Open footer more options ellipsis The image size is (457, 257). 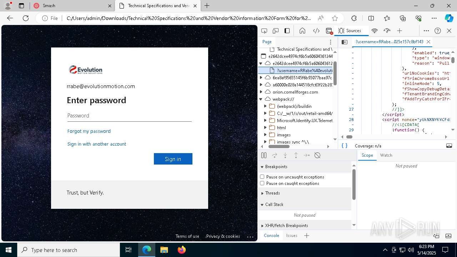coord(250,236)
